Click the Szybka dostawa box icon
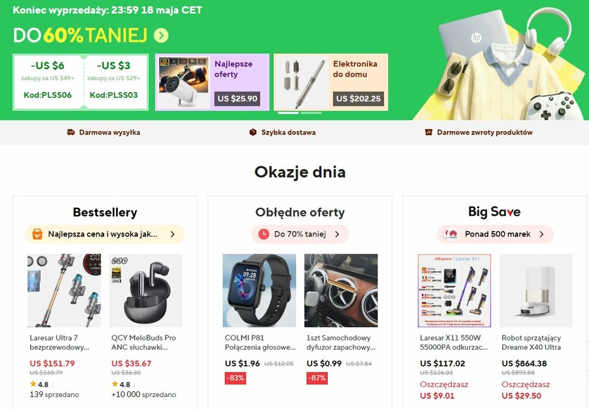This screenshot has width=589, height=409. pos(253,132)
